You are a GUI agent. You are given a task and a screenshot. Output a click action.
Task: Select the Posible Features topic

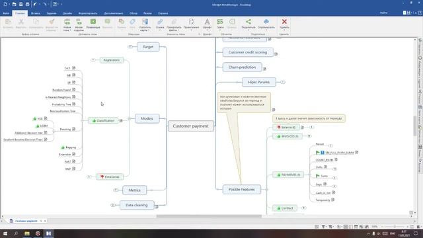point(241,190)
